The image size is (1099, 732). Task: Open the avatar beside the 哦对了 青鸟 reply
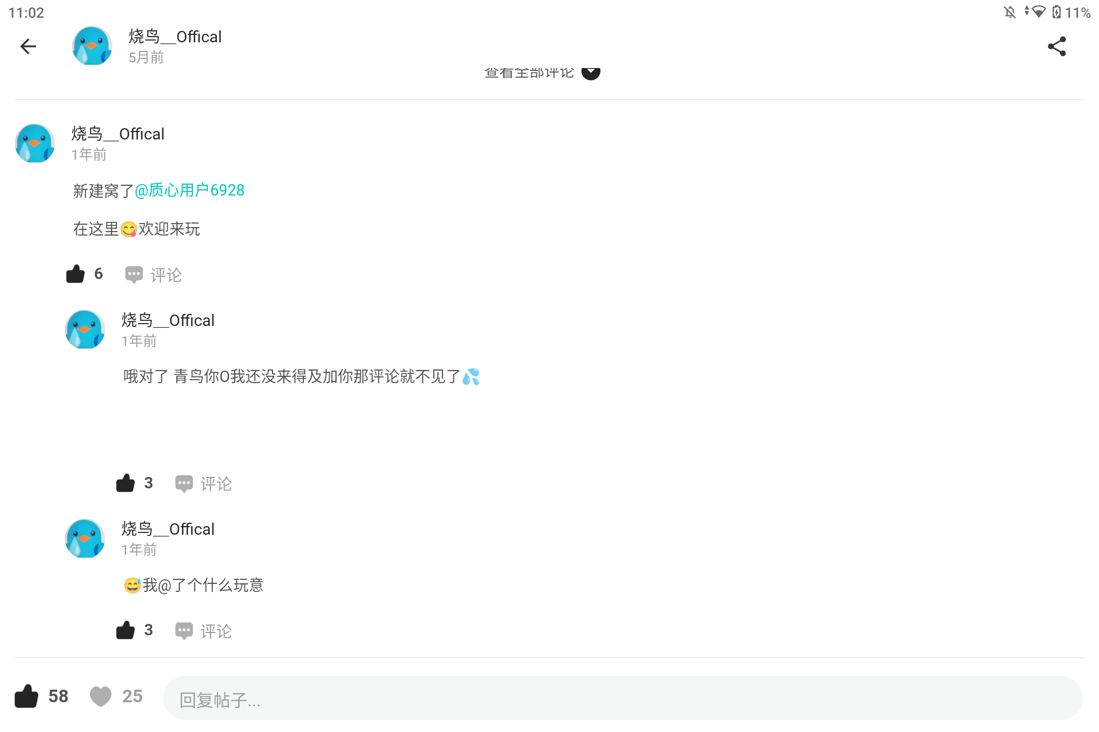point(85,329)
